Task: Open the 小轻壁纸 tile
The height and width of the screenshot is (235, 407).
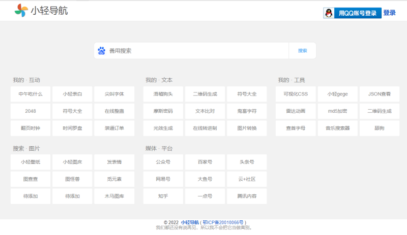Action: 31,162
